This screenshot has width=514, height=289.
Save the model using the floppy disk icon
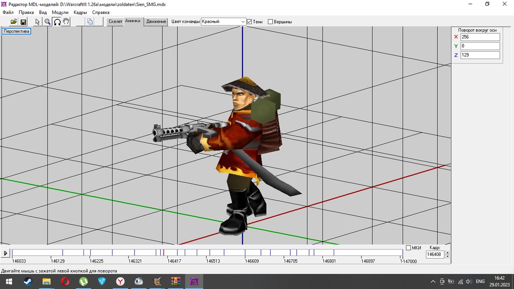(23, 22)
